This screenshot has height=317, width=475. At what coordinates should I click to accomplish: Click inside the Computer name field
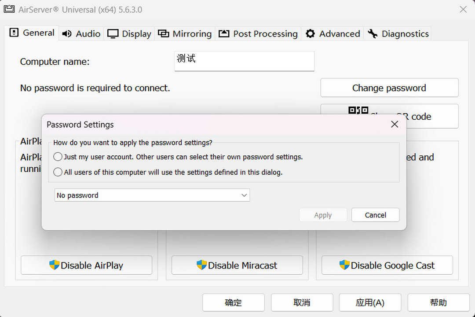coord(244,61)
